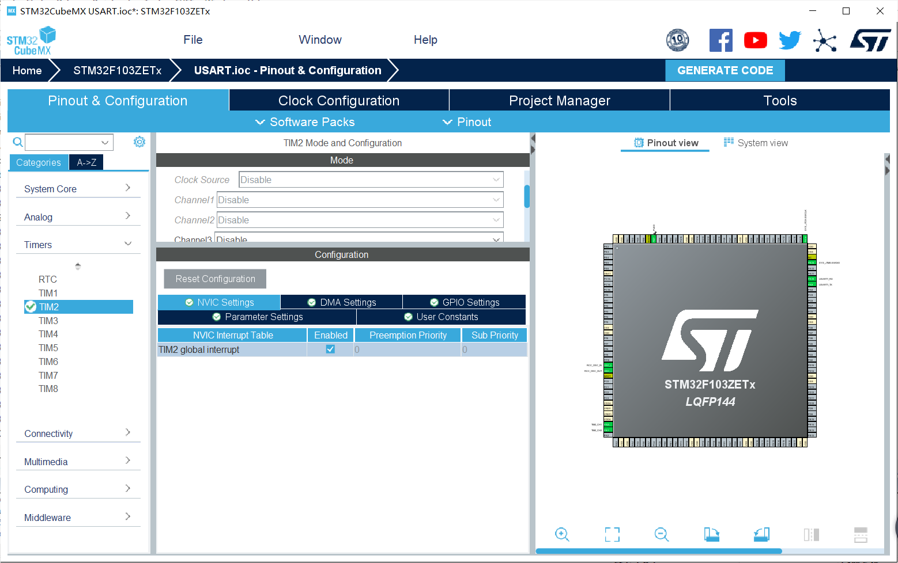Screen dimensions: 898x563
Task: Expand the Multimedia category
Action: (78, 462)
